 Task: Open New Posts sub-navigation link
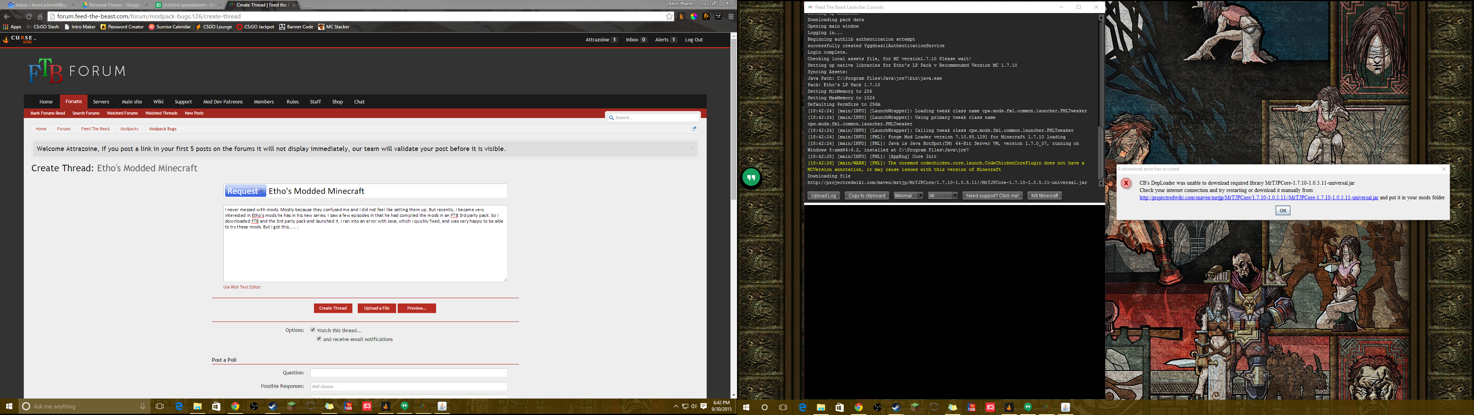point(194,113)
